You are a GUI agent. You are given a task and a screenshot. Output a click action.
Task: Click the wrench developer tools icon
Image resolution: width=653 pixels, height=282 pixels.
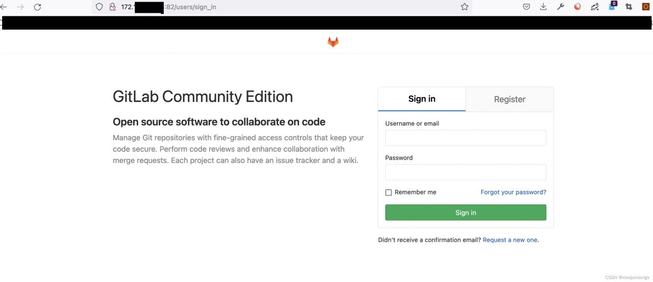click(x=560, y=7)
